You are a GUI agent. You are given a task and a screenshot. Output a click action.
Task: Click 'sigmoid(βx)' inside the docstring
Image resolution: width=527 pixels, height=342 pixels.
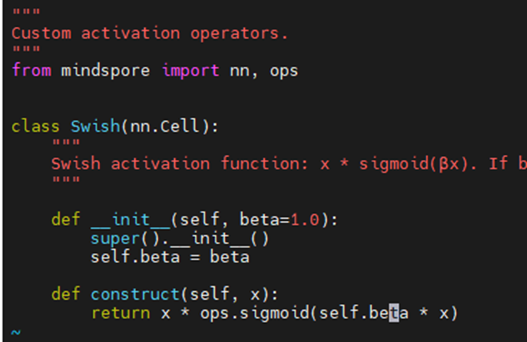click(396, 164)
